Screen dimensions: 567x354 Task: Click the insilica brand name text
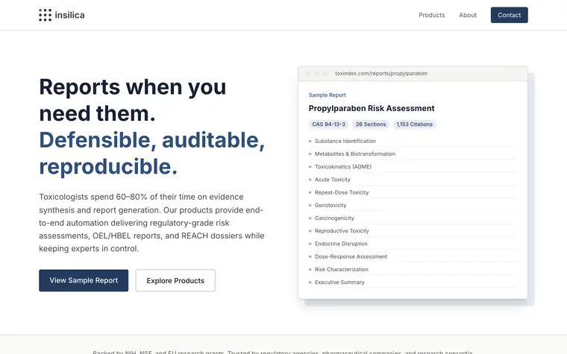coord(70,15)
